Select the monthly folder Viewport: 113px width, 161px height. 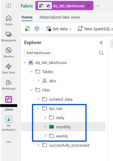click(x=63, y=127)
